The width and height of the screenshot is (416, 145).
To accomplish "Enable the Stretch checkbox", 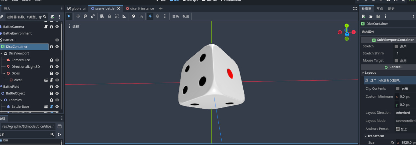I will 396,47.
